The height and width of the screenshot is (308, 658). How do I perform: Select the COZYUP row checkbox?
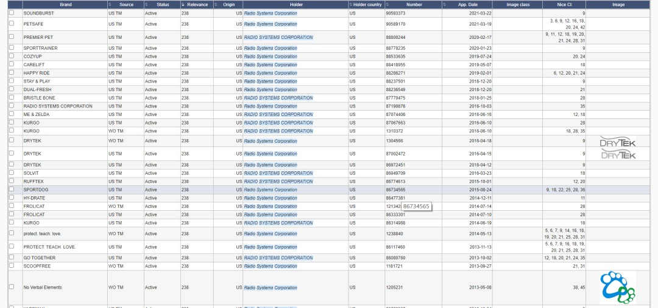12,56
